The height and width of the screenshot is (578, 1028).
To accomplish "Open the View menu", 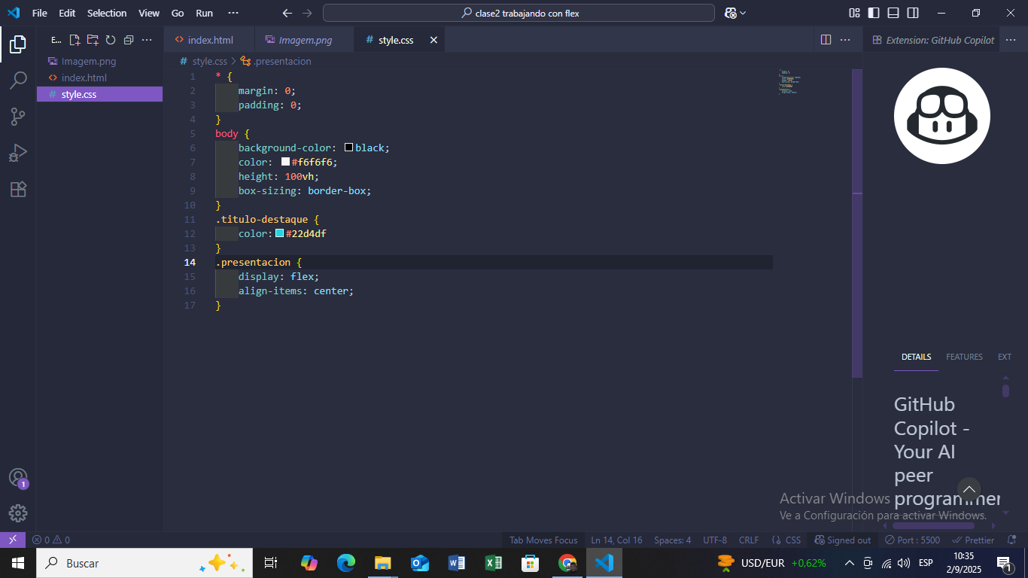I will [149, 13].
